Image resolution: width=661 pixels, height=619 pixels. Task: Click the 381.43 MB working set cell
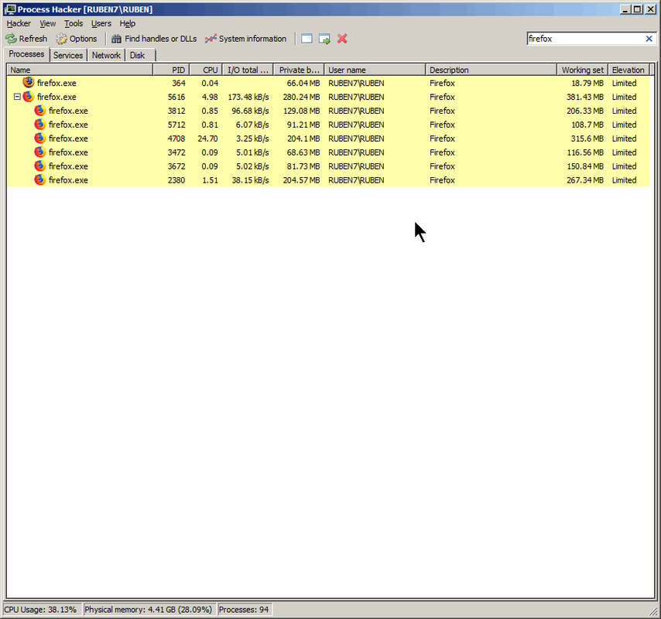(585, 97)
